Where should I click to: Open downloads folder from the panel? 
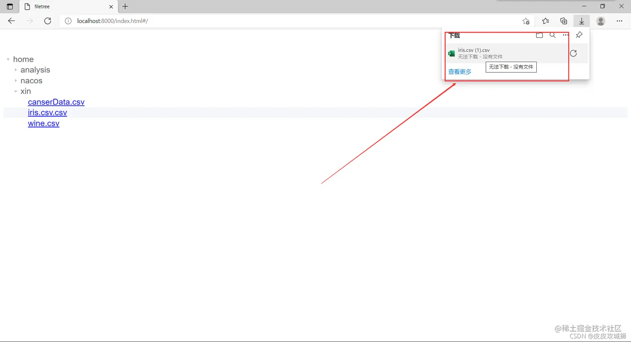point(539,35)
